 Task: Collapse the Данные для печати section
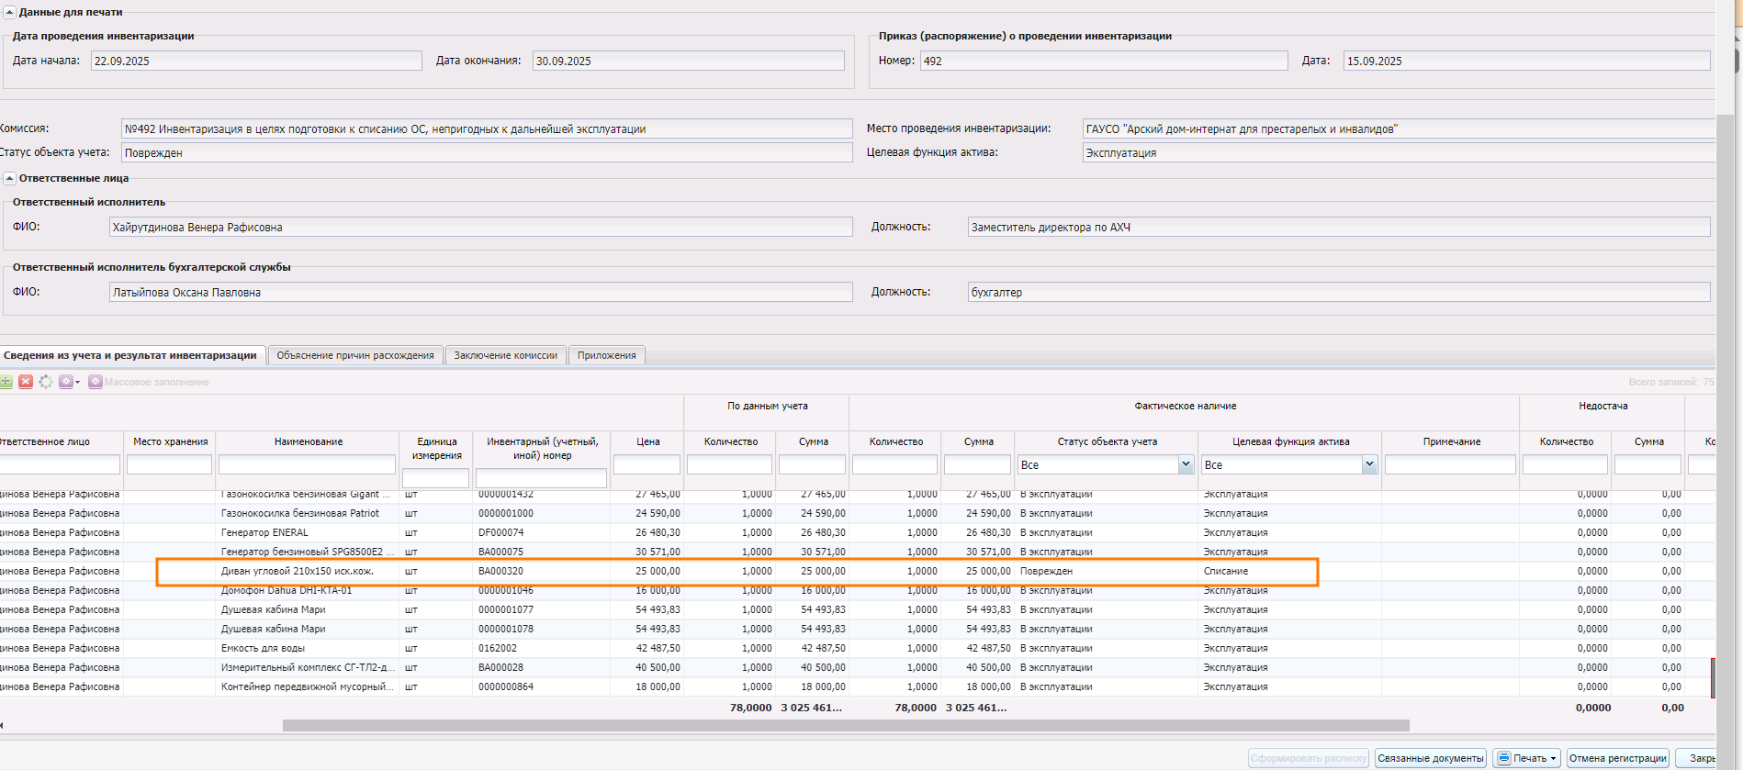(x=9, y=12)
